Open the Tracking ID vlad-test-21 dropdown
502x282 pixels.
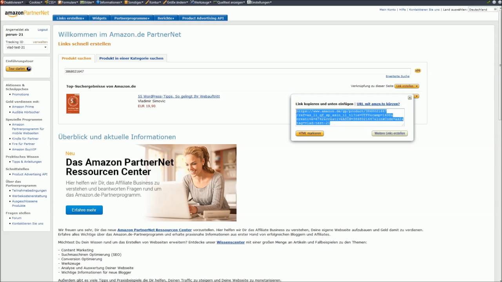(27, 47)
